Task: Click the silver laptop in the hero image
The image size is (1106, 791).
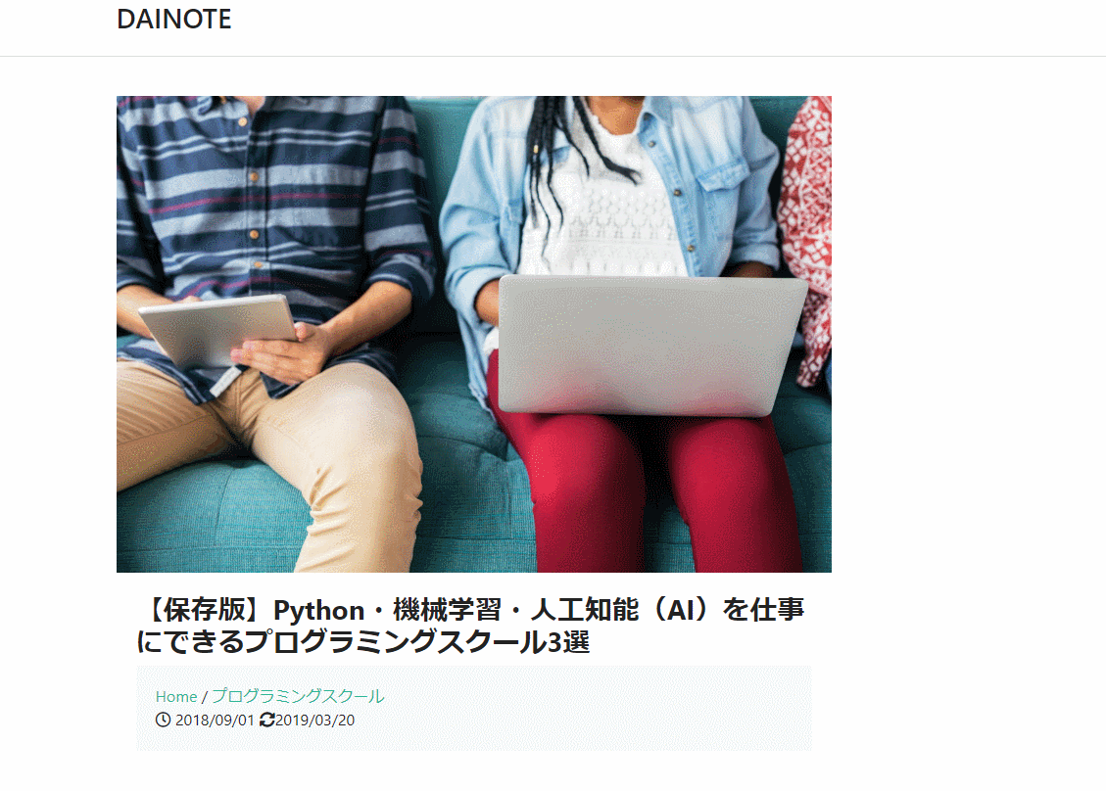Action: 650,346
